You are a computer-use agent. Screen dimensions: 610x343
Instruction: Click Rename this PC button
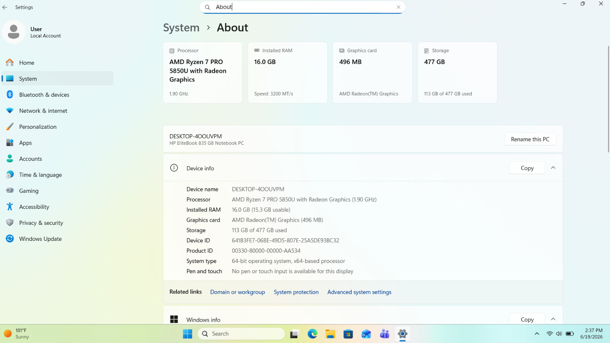(x=530, y=139)
